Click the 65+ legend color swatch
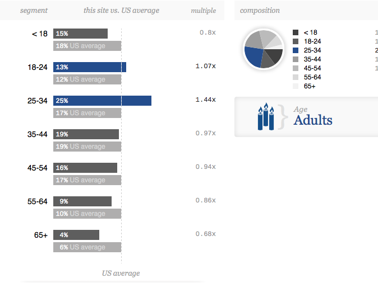The image size is (378, 283). 296,86
